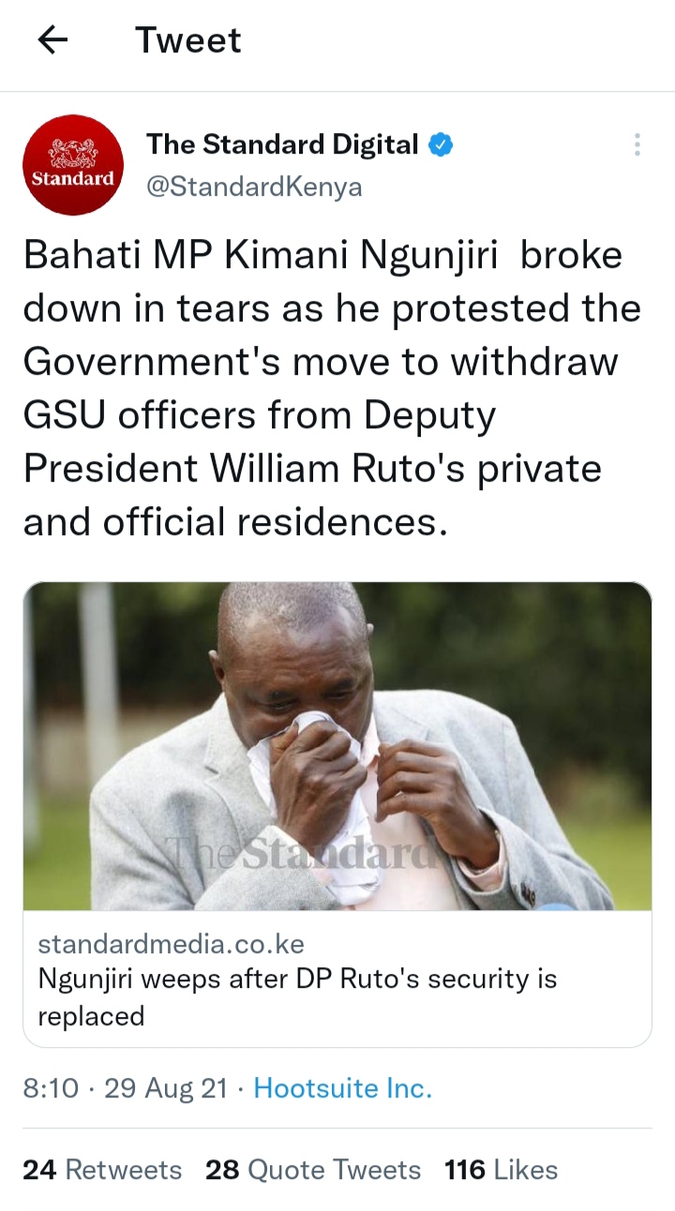Show the 116 Likes list
This screenshot has height=1211, width=675.
point(501,1170)
